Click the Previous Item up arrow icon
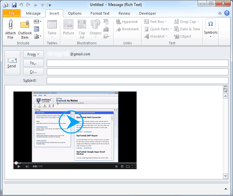The image size is (233, 196). click(x=35, y=5)
